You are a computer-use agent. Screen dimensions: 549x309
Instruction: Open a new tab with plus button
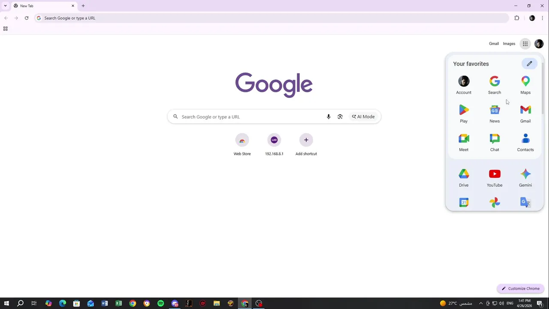pos(83,6)
